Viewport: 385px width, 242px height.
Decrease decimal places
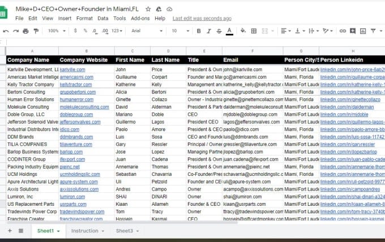click(x=95, y=31)
